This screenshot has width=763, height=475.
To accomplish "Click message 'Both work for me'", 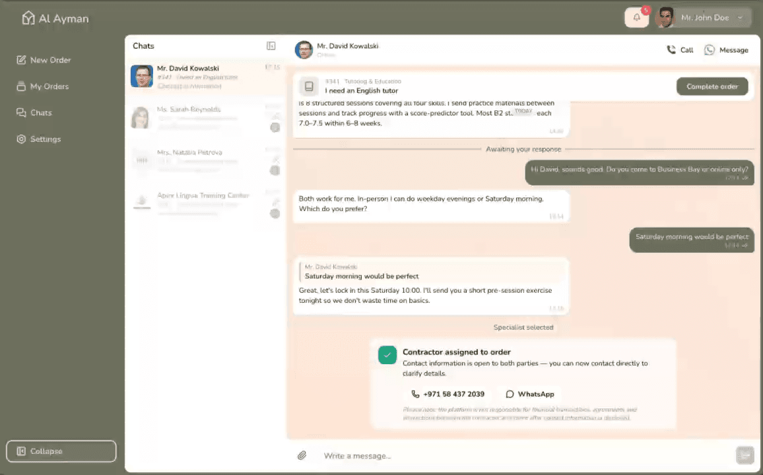I will (430, 206).
